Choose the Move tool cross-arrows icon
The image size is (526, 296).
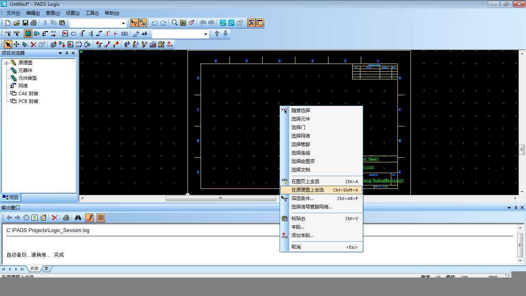pos(16,44)
